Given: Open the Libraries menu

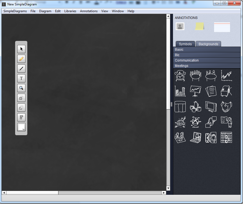Looking at the screenshot, I should (x=70, y=11).
